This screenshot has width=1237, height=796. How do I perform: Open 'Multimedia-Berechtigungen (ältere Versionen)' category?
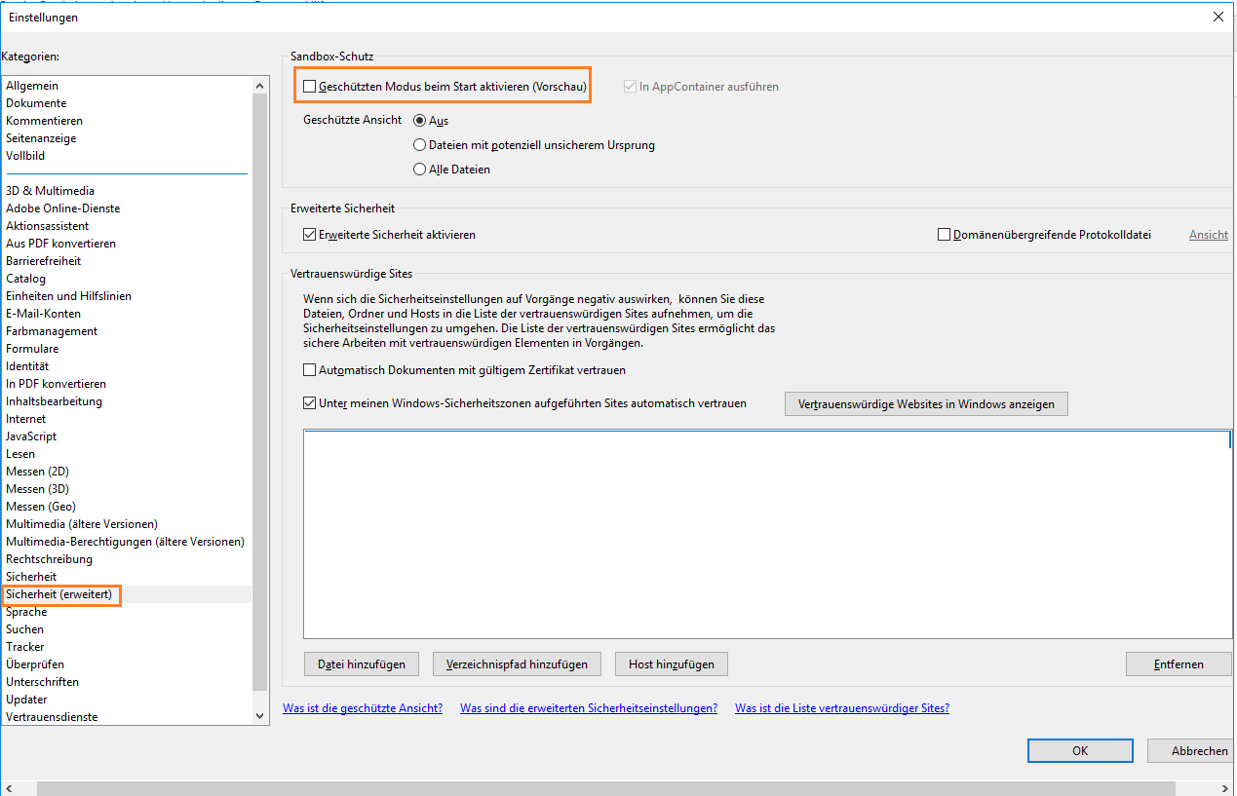[127, 542]
